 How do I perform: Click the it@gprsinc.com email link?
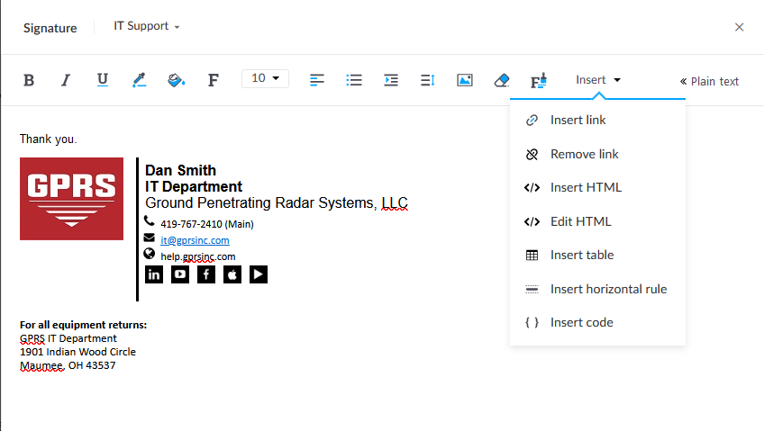click(x=195, y=240)
